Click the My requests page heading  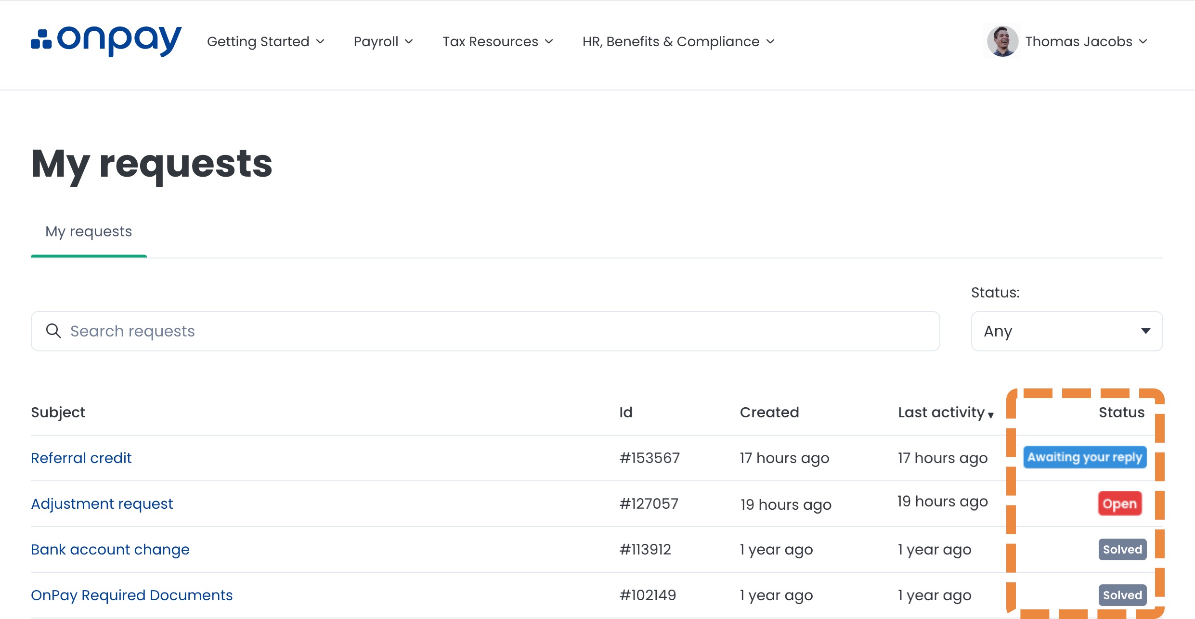point(152,164)
